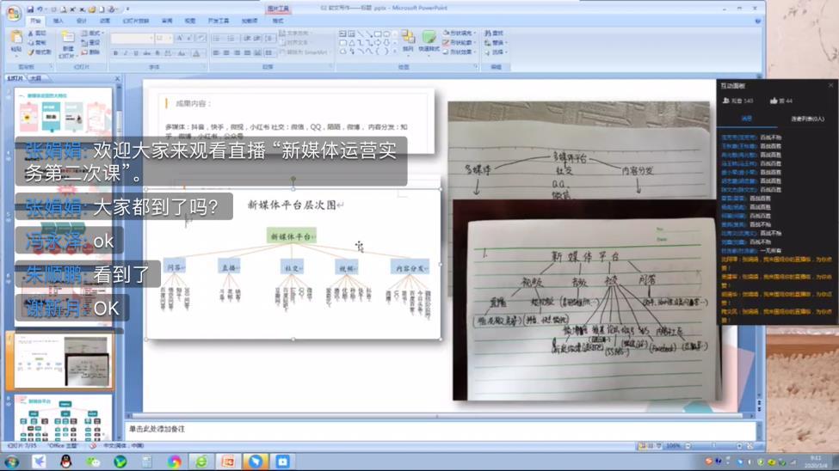Toggle Italic formatting in the font group
Screen dimensions: 839x471
click(126, 53)
